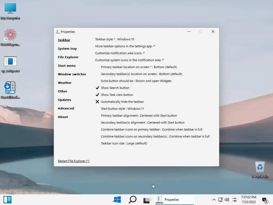The height and width of the screenshot is (205, 273).
Task: Click Restart File Explorer link
Action: [74, 161]
